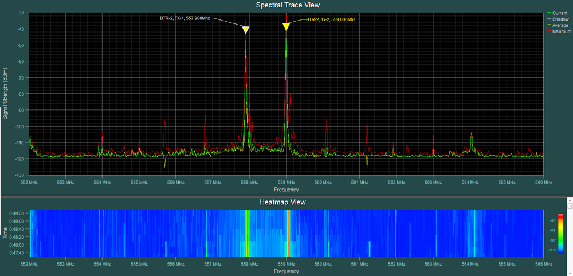
Task: Click the heatmap color scale bar
Action: pos(561,234)
